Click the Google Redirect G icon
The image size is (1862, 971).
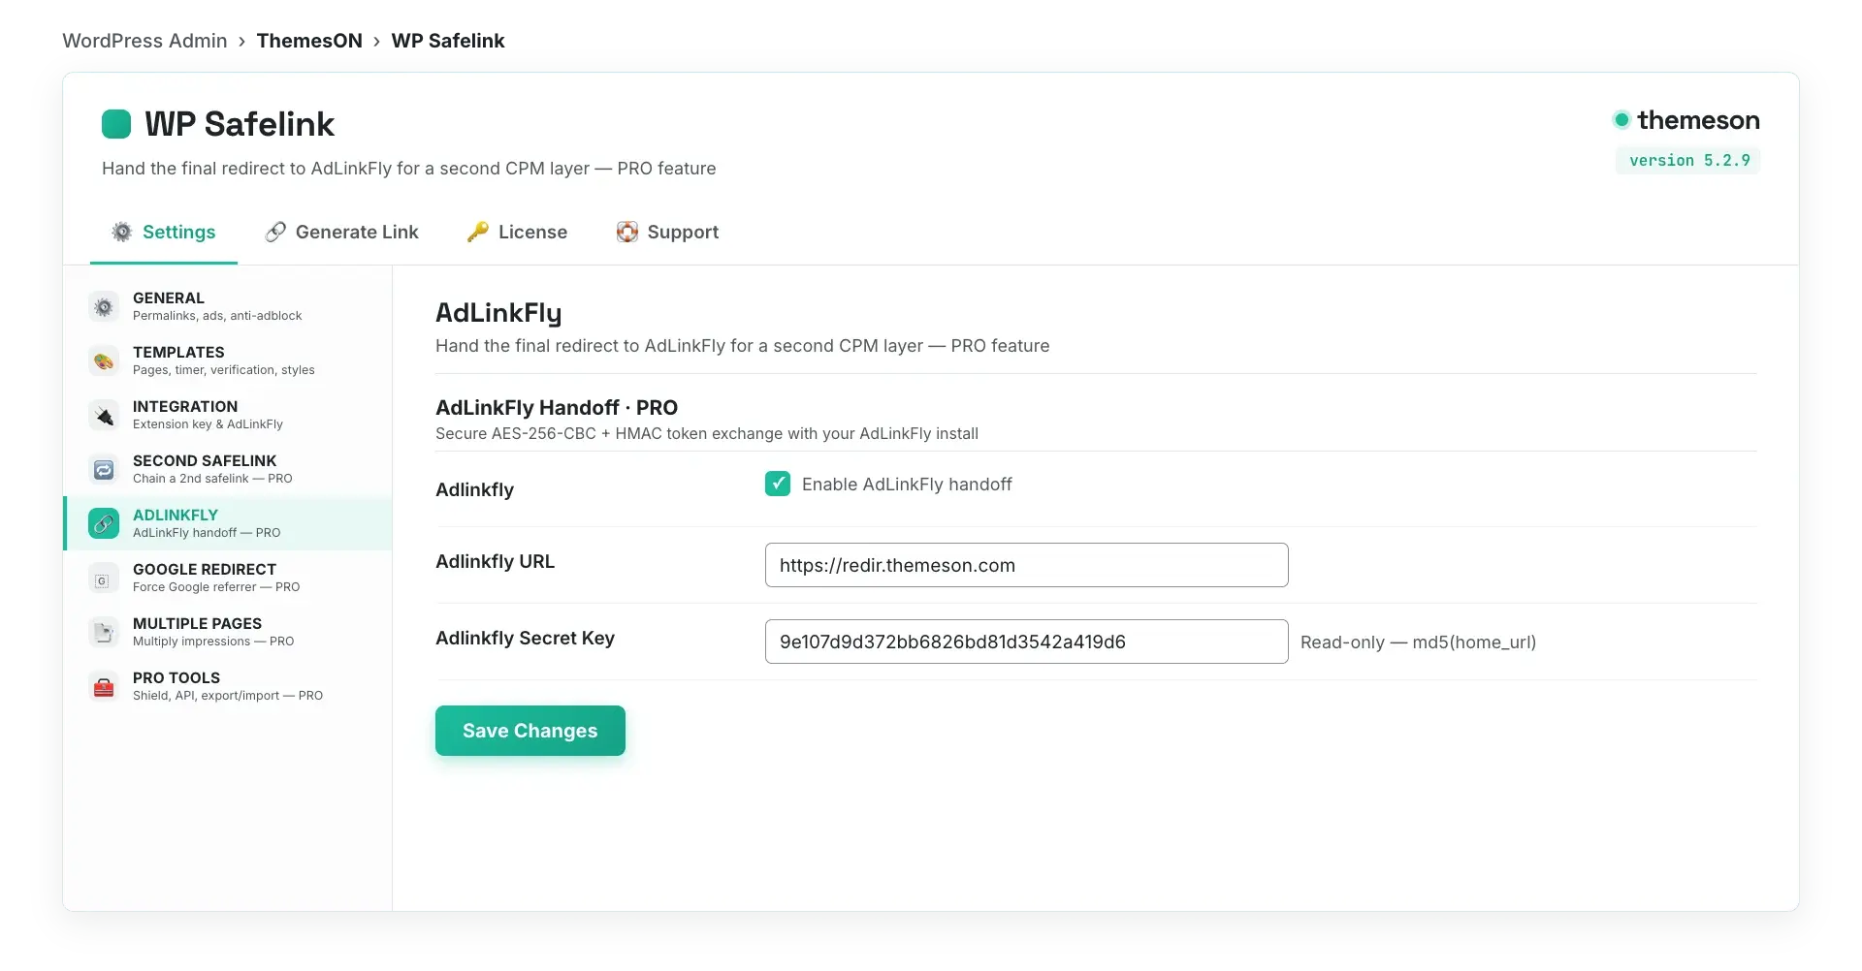pyautogui.click(x=104, y=578)
